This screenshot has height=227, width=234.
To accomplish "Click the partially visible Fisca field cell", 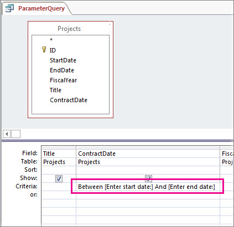I will [227, 154].
